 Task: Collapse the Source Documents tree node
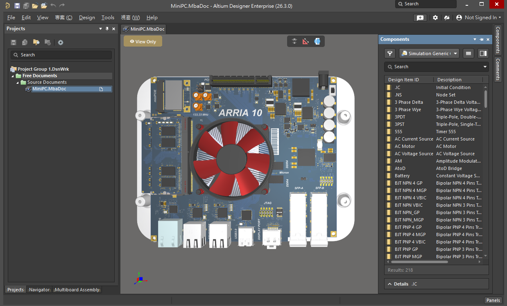pyautogui.click(x=18, y=83)
